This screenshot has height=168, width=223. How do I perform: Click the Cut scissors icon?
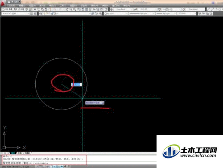pos(35,9)
